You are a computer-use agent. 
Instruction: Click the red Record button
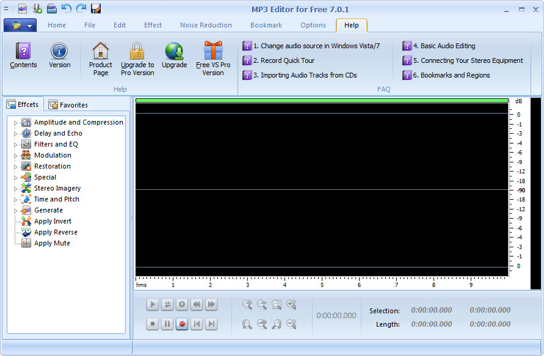tap(182, 324)
